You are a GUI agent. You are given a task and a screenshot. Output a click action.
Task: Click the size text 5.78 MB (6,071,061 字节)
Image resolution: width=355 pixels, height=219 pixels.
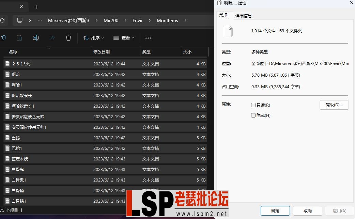tap(276, 75)
